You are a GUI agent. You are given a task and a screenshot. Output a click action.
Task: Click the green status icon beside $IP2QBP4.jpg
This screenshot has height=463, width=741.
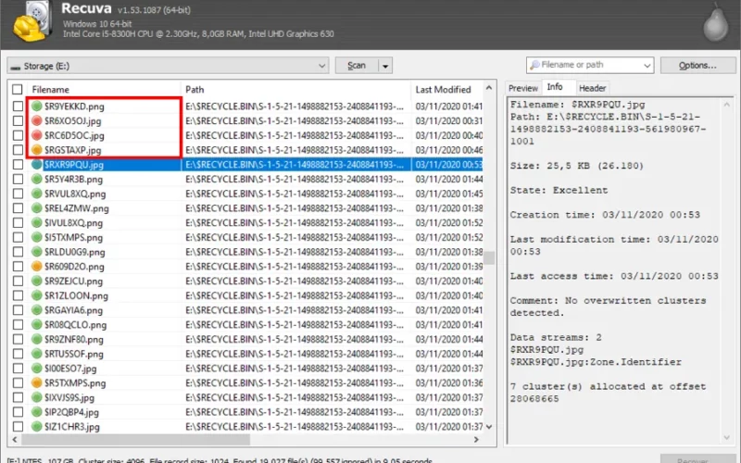pos(37,412)
